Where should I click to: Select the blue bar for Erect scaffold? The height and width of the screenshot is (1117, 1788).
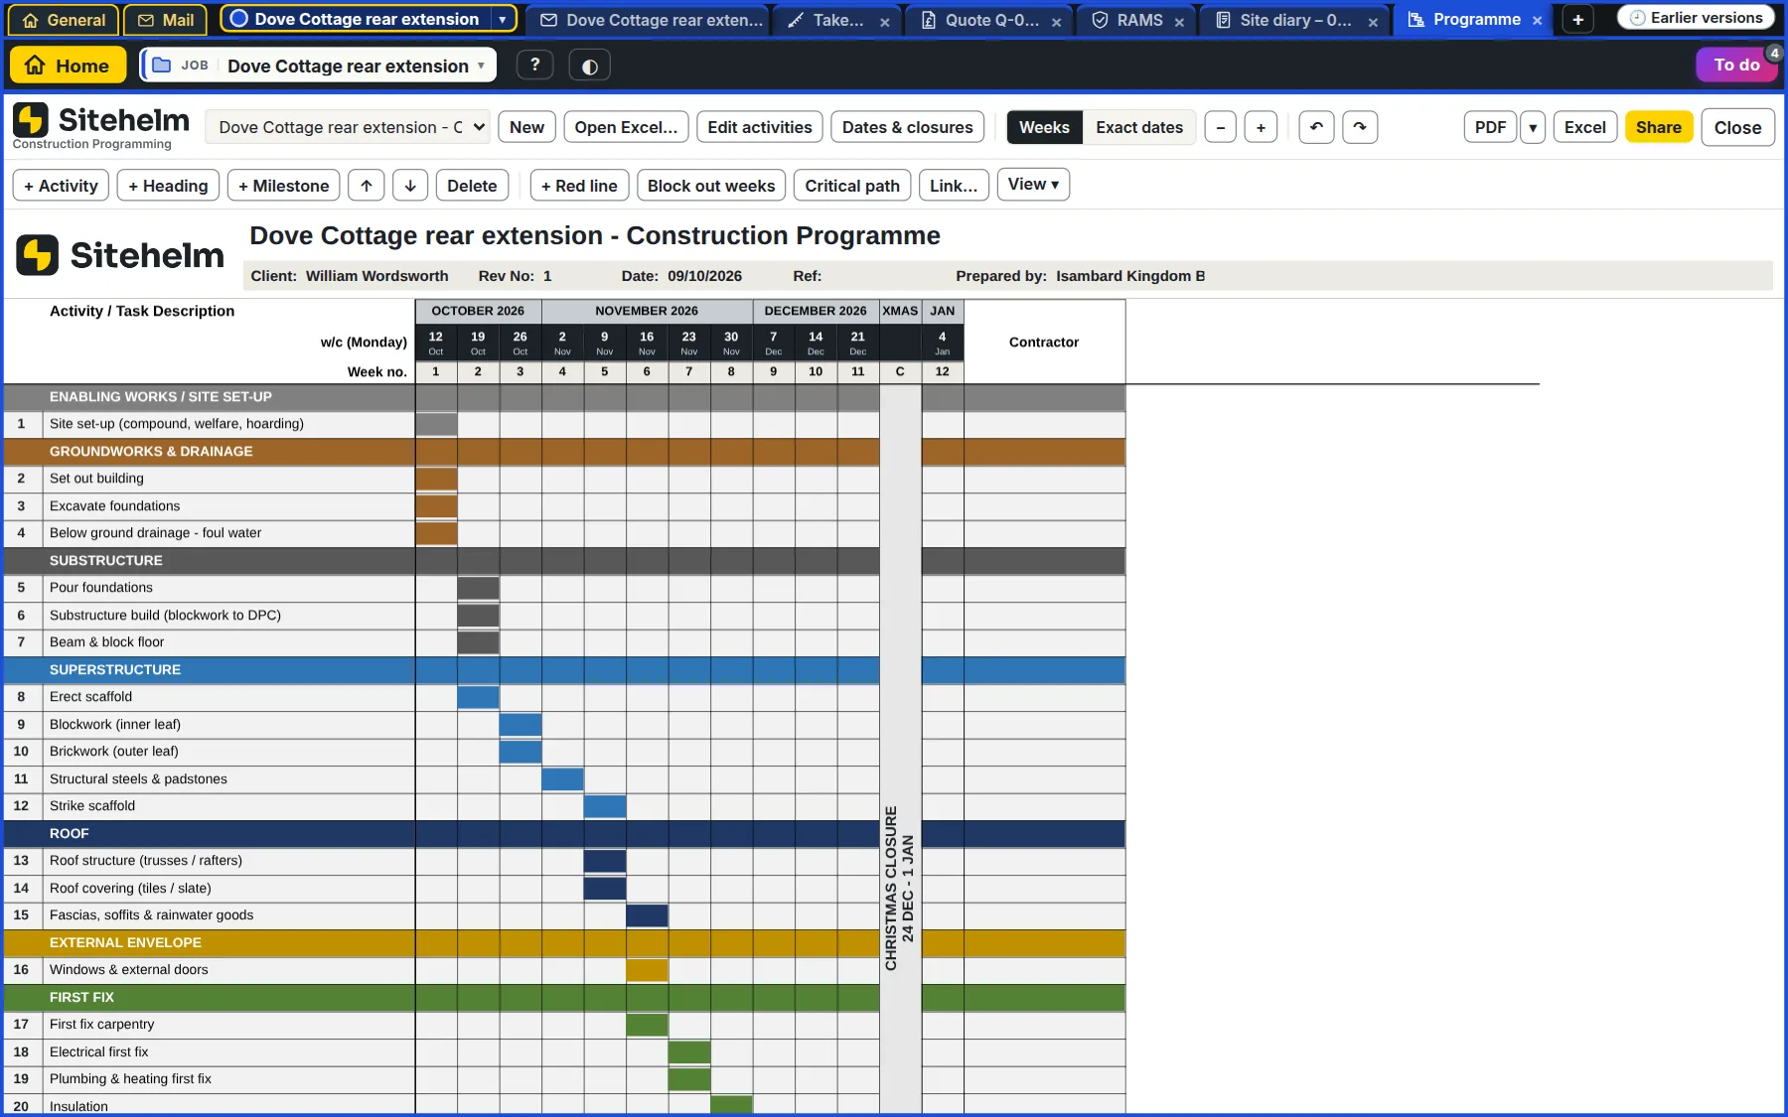click(x=478, y=697)
